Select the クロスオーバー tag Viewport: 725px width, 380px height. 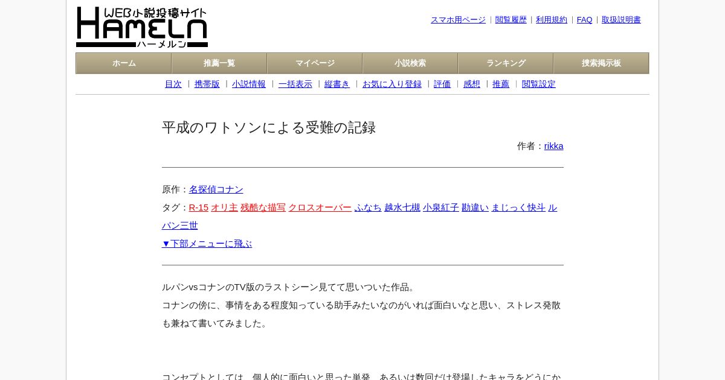point(320,207)
